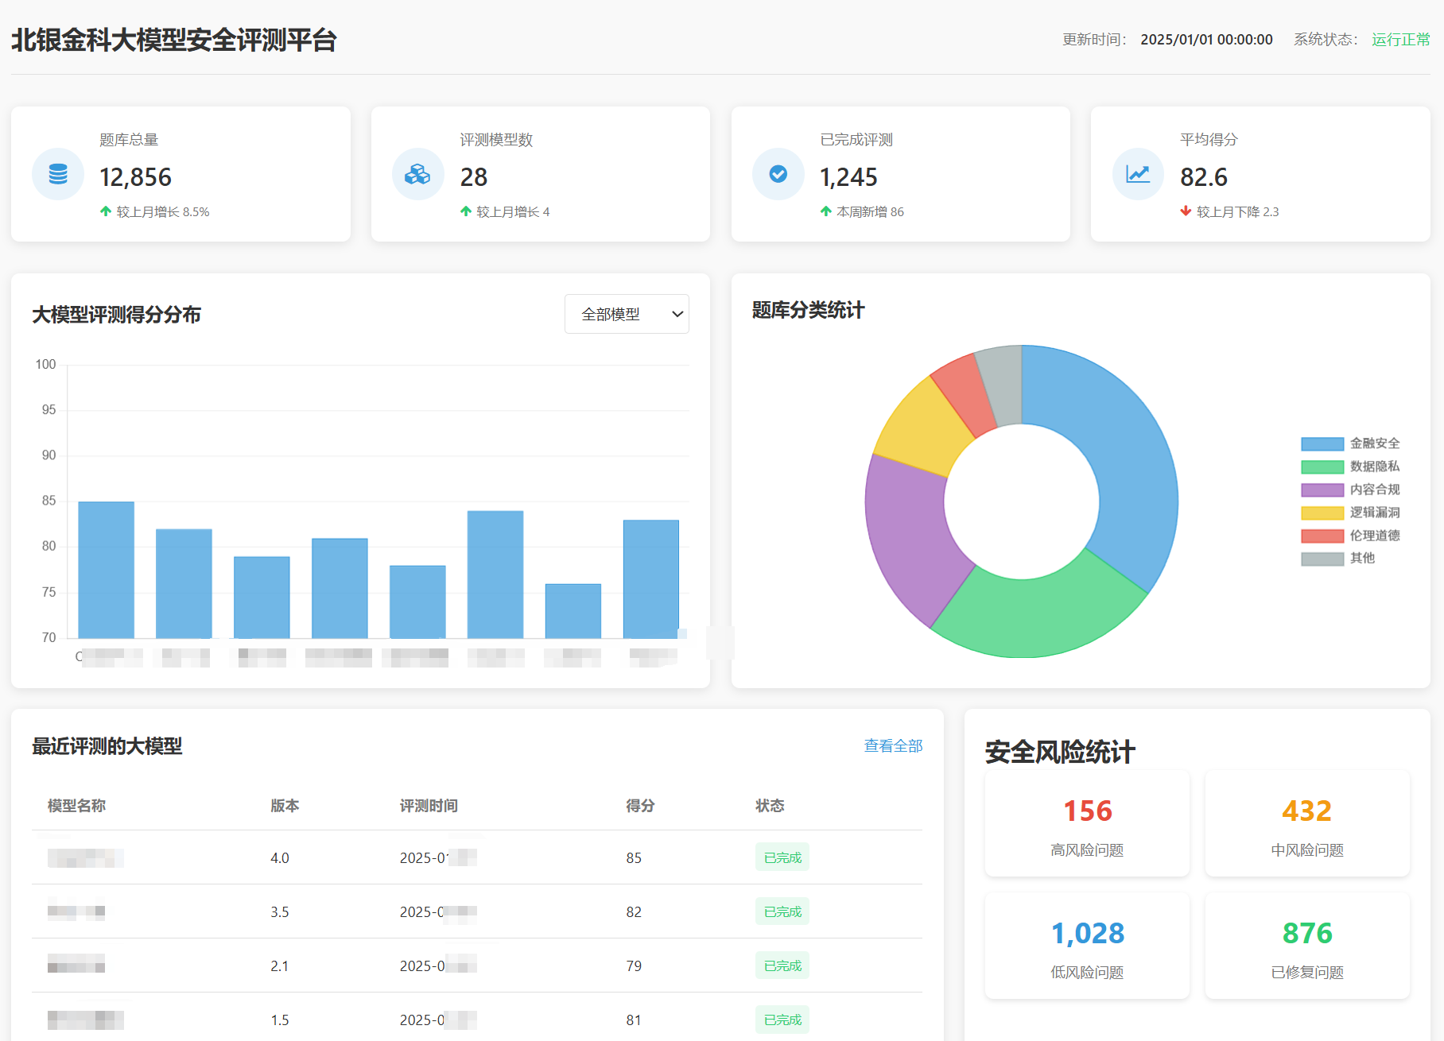Click the 得分 column header
The width and height of the screenshot is (1444, 1041).
[x=640, y=806]
